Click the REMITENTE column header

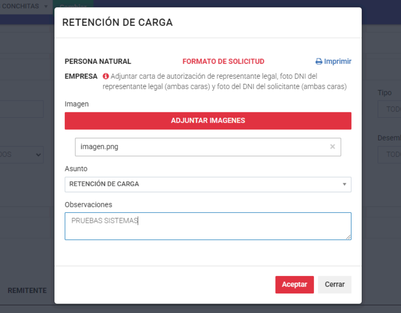(x=27, y=290)
